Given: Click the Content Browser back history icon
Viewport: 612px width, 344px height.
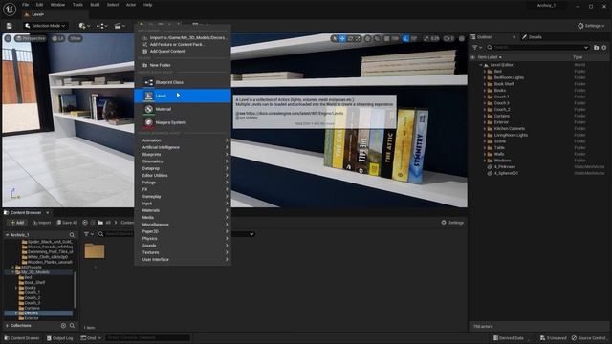Looking at the screenshot, I should (x=85, y=223).
